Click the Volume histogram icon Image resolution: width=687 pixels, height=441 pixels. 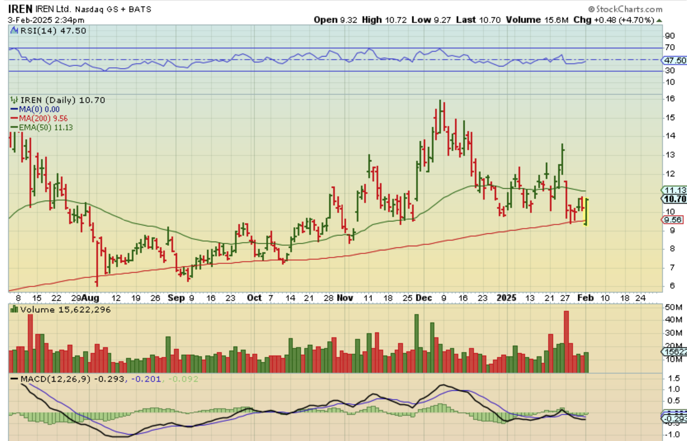[14, 309]
